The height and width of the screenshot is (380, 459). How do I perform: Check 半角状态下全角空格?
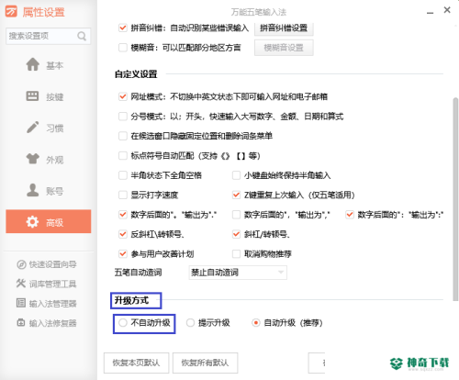(x=123, y=175)
